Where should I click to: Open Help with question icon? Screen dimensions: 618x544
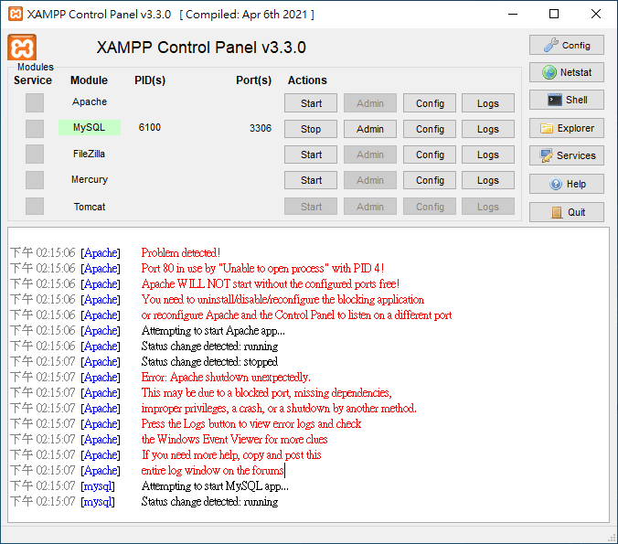pos(567,184)
